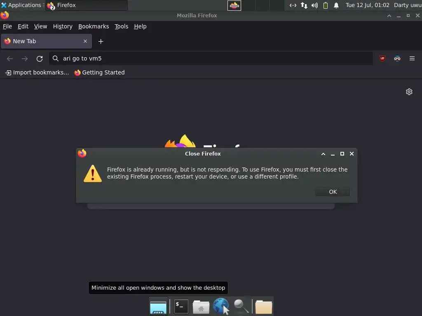422x316 pixels.
Task: Open the spectacled face extension icon
Action: click(x=397, y=58)
